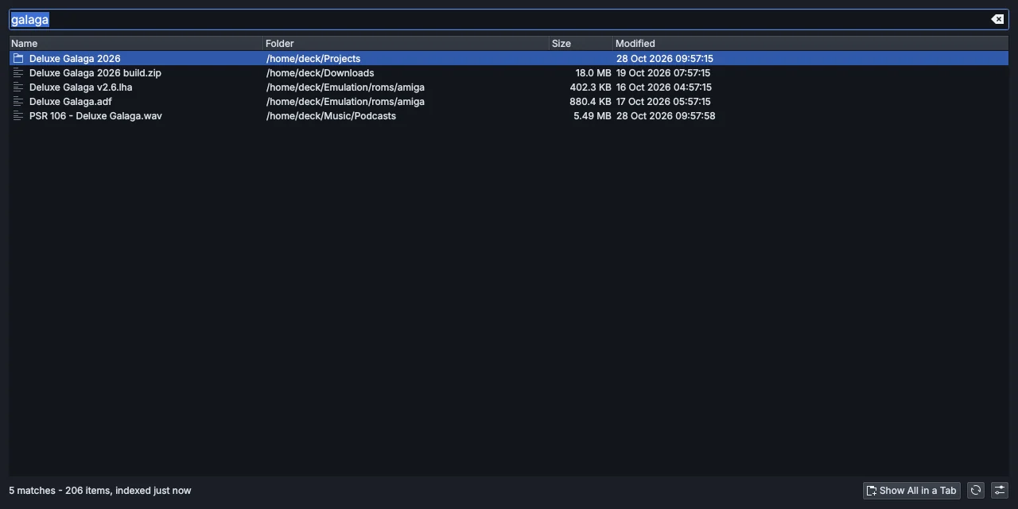
Task: Click the 5.49 MB size cell
Action: (593, 115)
